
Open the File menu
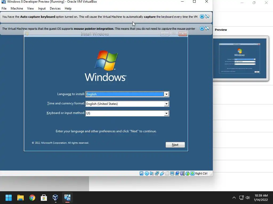pyautogui.click(x=4, y=8)
